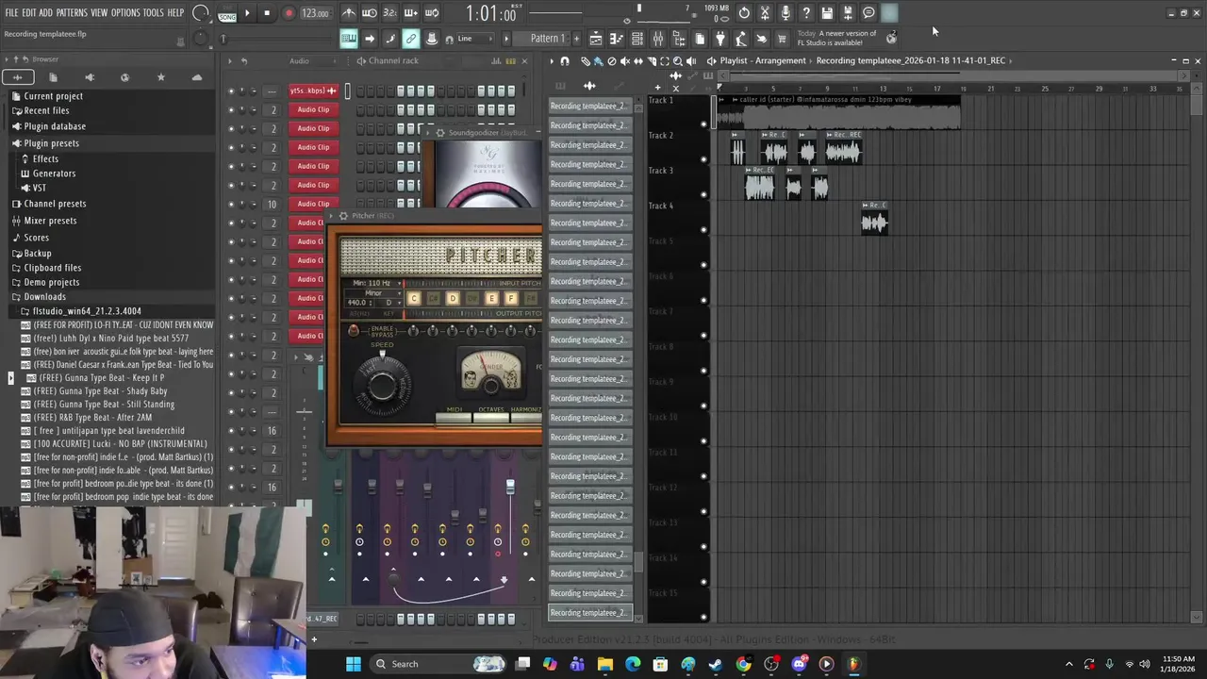Toggle the multilink to controllers icon

[411, 39]
